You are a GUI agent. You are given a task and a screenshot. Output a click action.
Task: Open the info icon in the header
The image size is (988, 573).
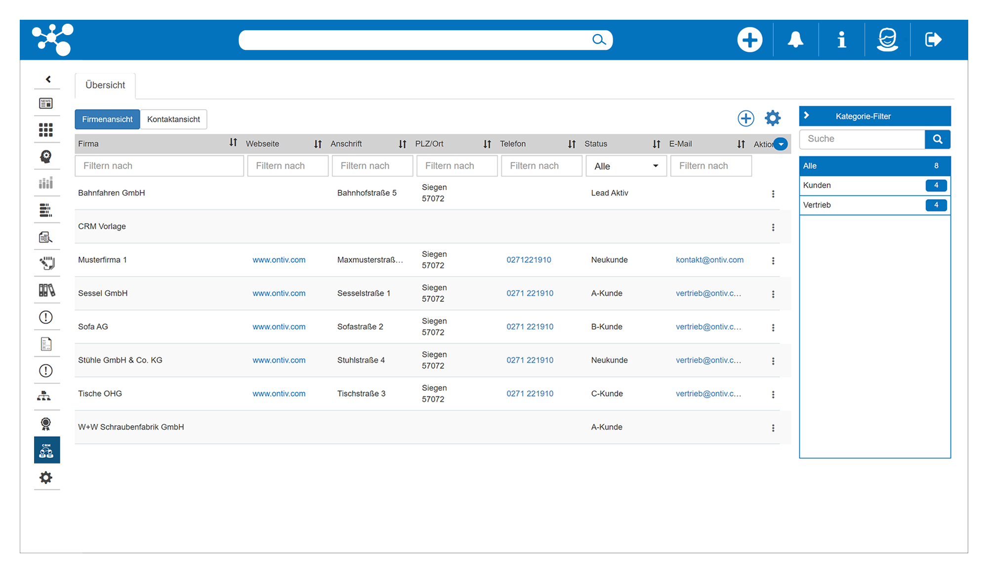pos(842,40)
